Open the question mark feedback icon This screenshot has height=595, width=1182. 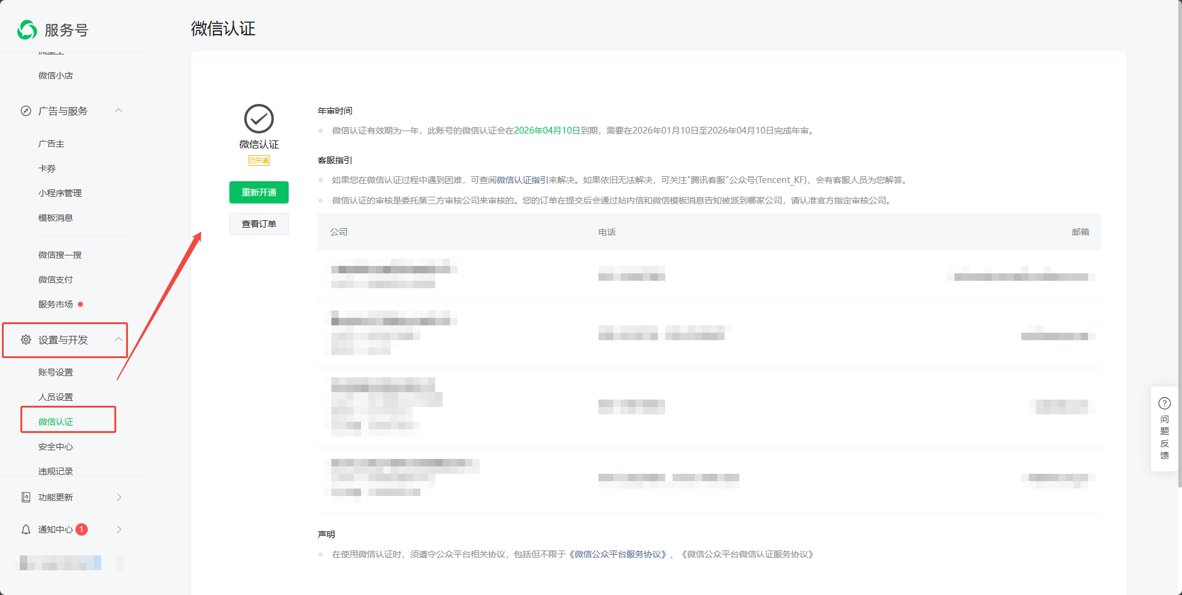[x=1164, y=403]
